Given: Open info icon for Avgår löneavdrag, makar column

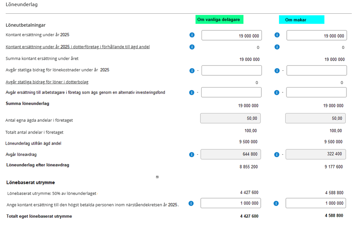Looking at the screenshot, I should (x=277, y=154).
